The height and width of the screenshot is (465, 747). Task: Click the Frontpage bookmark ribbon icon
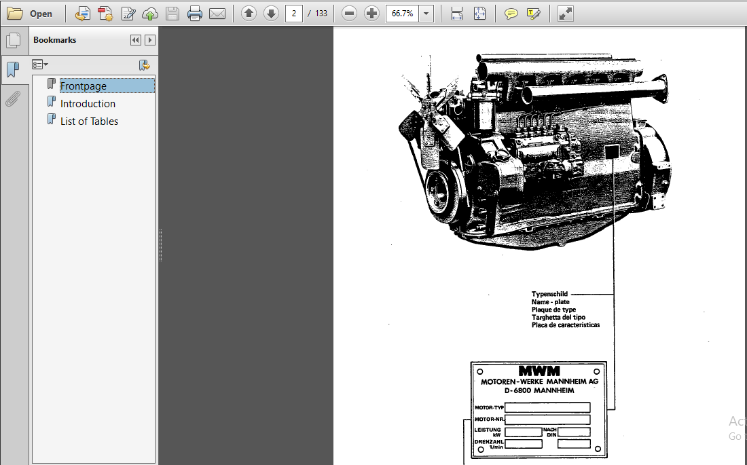[x=52, y=84]
